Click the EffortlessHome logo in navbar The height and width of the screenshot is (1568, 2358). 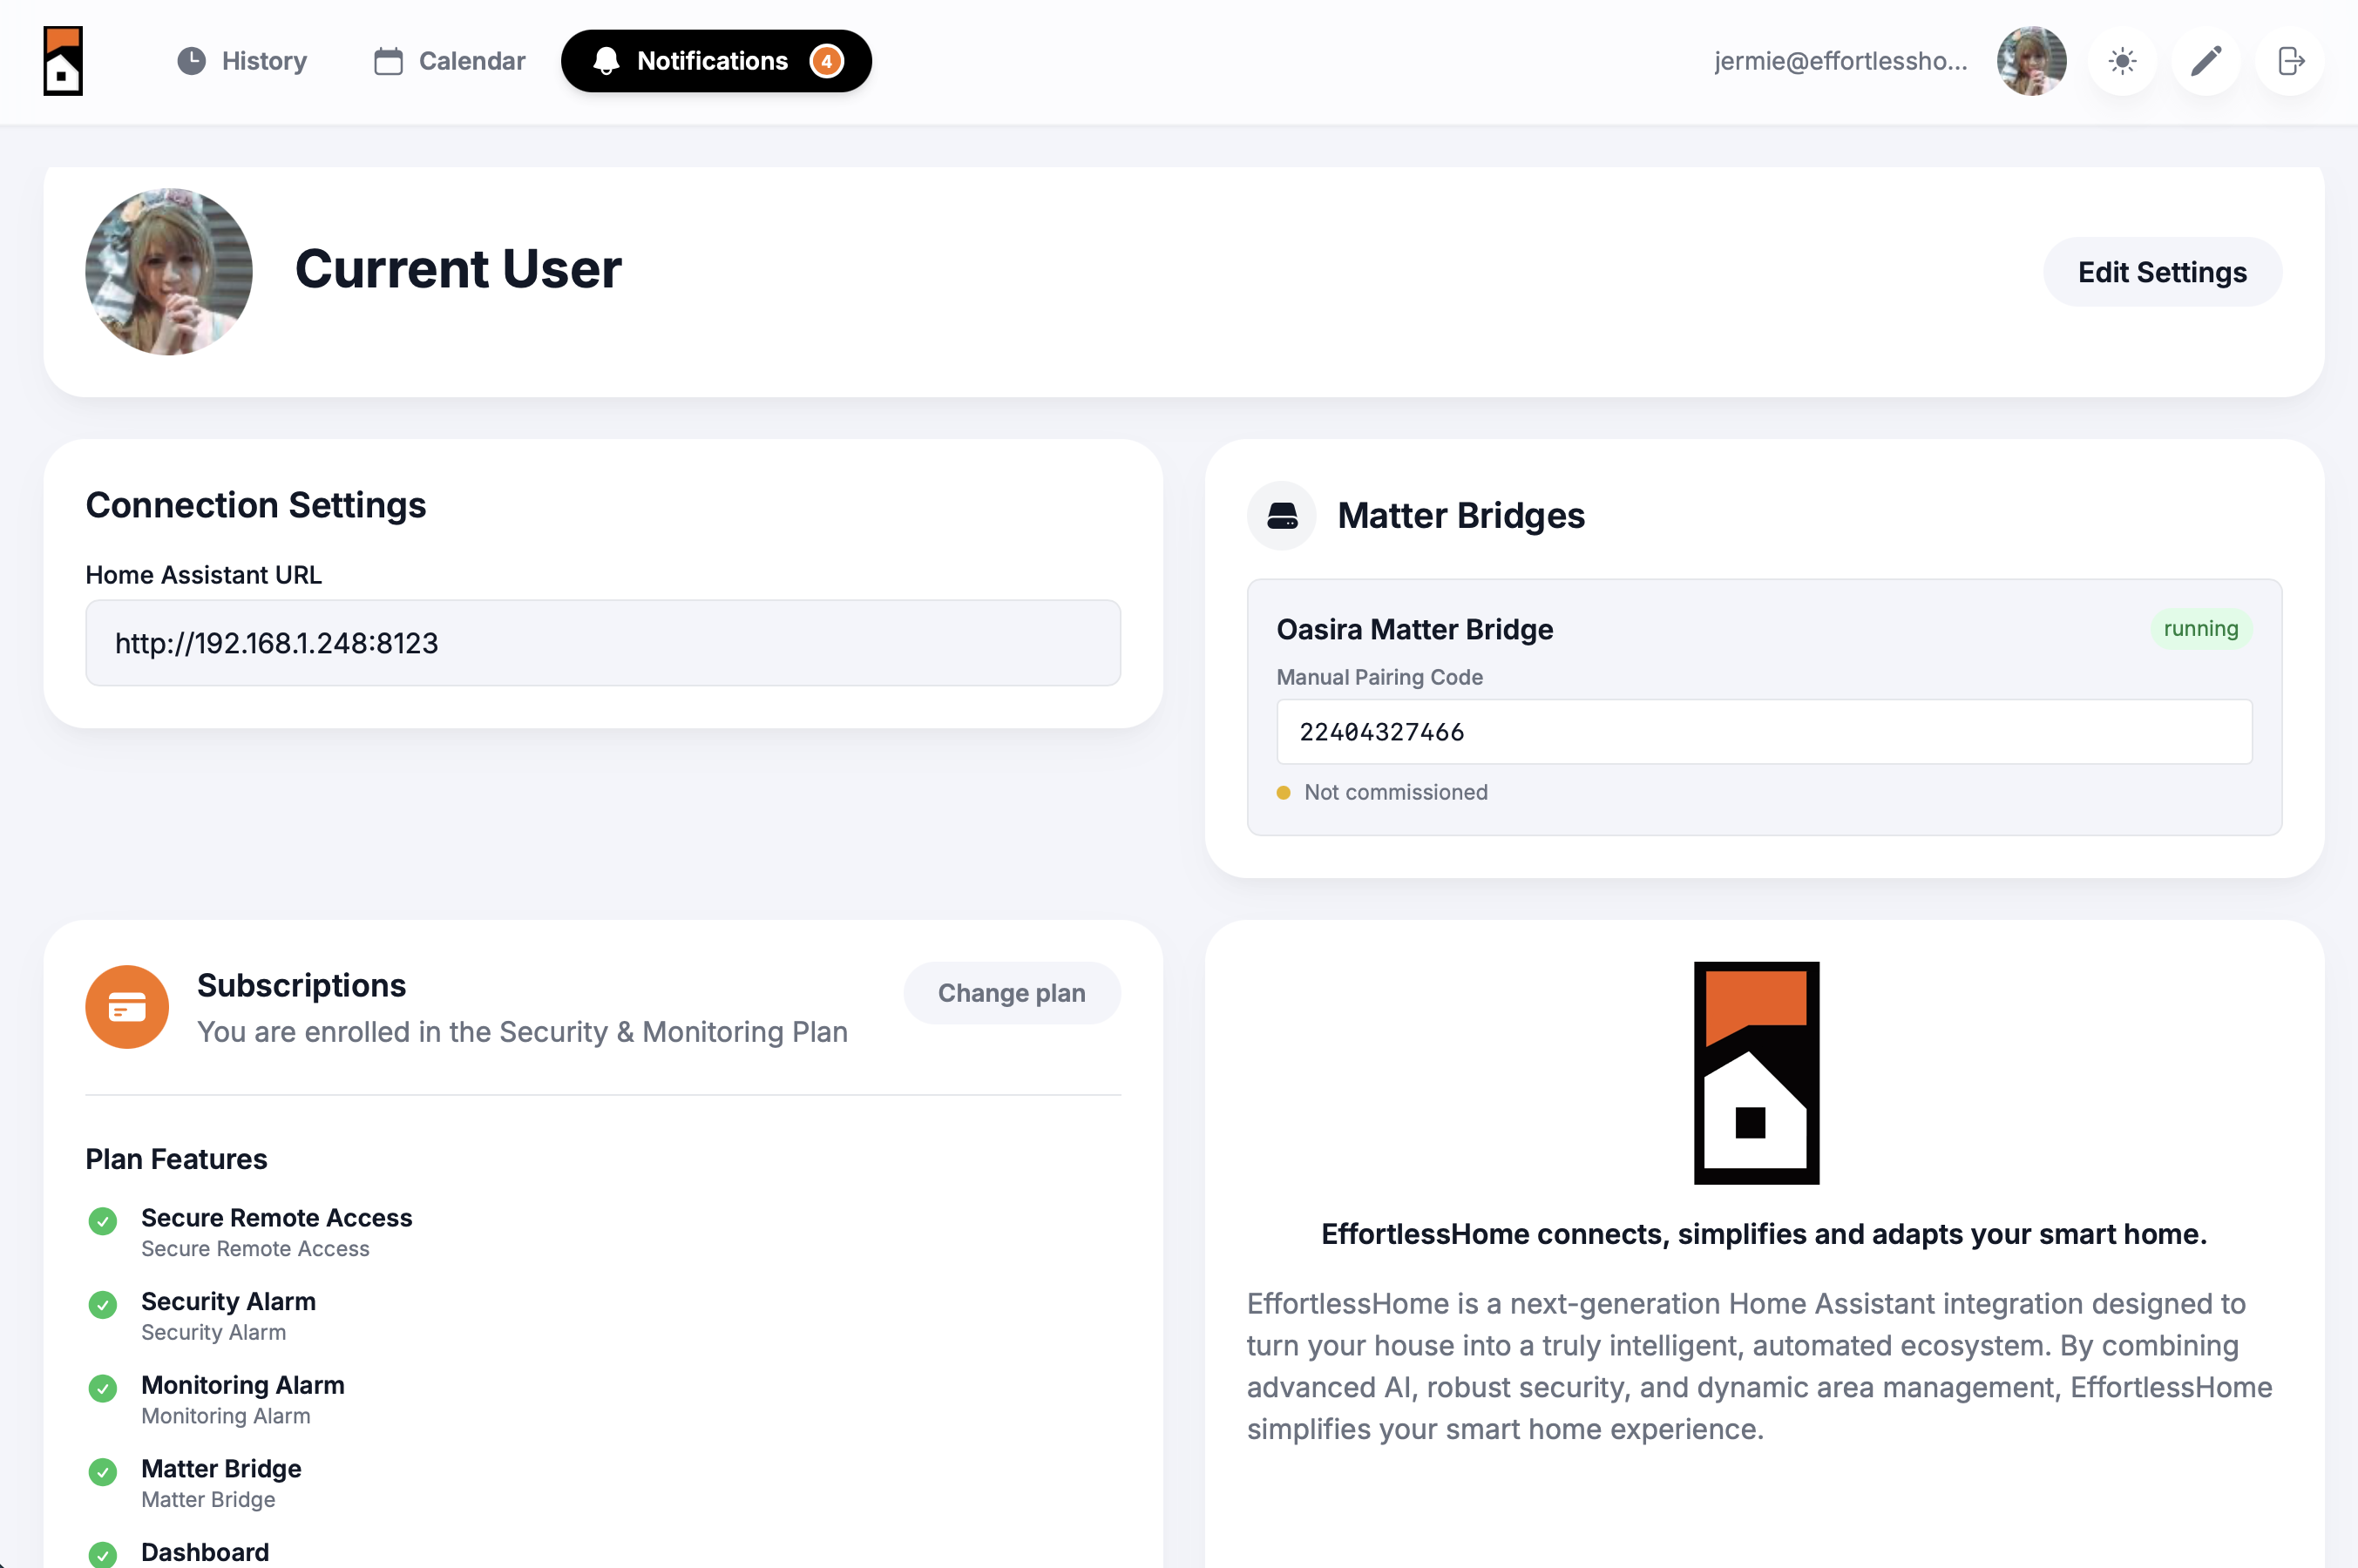(x=63, y=61)
